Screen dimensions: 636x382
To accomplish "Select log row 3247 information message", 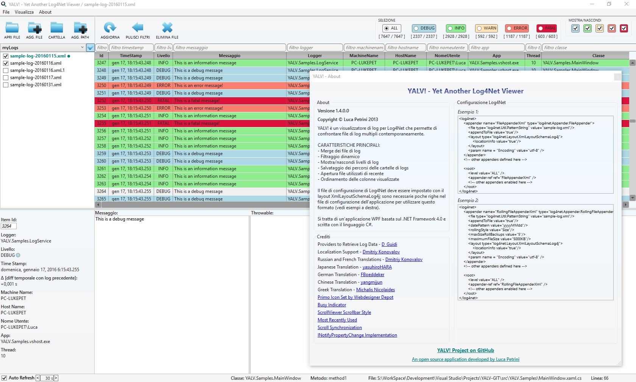I will click(362, 63).
